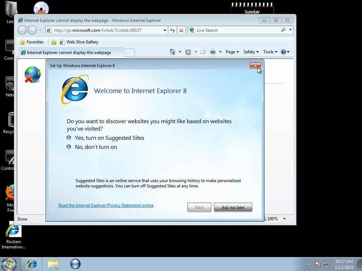Viewport: 362px width, 271px height.
Task: Click the Refresh page icon
Action: coord(173,30)
